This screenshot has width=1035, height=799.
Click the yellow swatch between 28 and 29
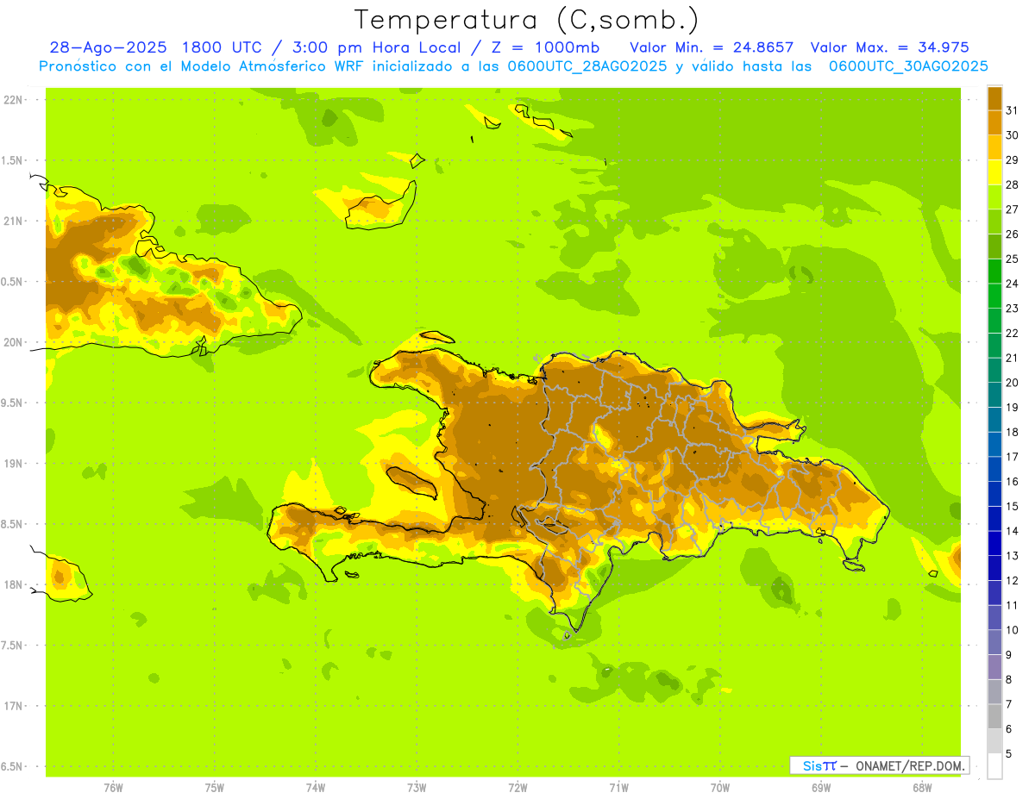(994, 172)
